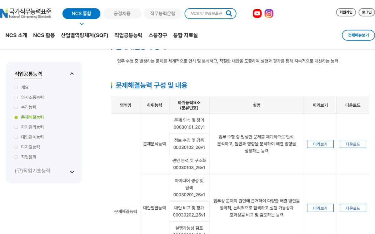Select the 직무능력은행 tab
The height and width of the screenshot is (234, 375).
tap(162, 13)
